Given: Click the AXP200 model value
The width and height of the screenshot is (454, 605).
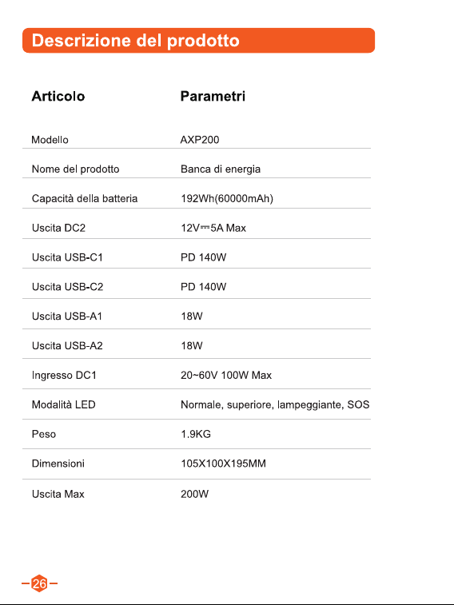Looking at the screenshot, I should click(x=200, y=140).
